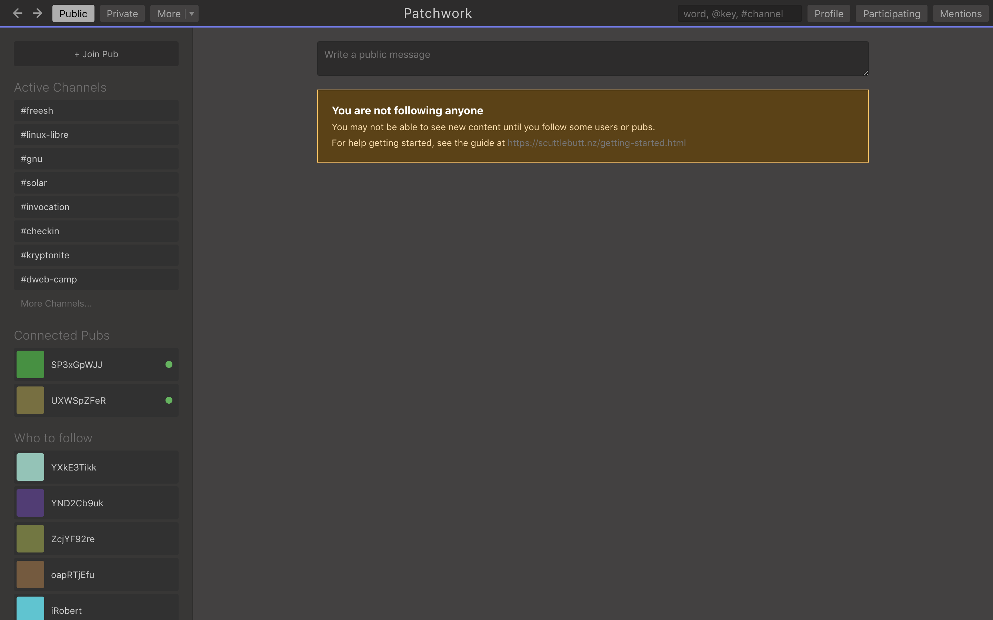Screen dimensions: 993x620
Task: Open the Profile page
Action: [829, 13]
